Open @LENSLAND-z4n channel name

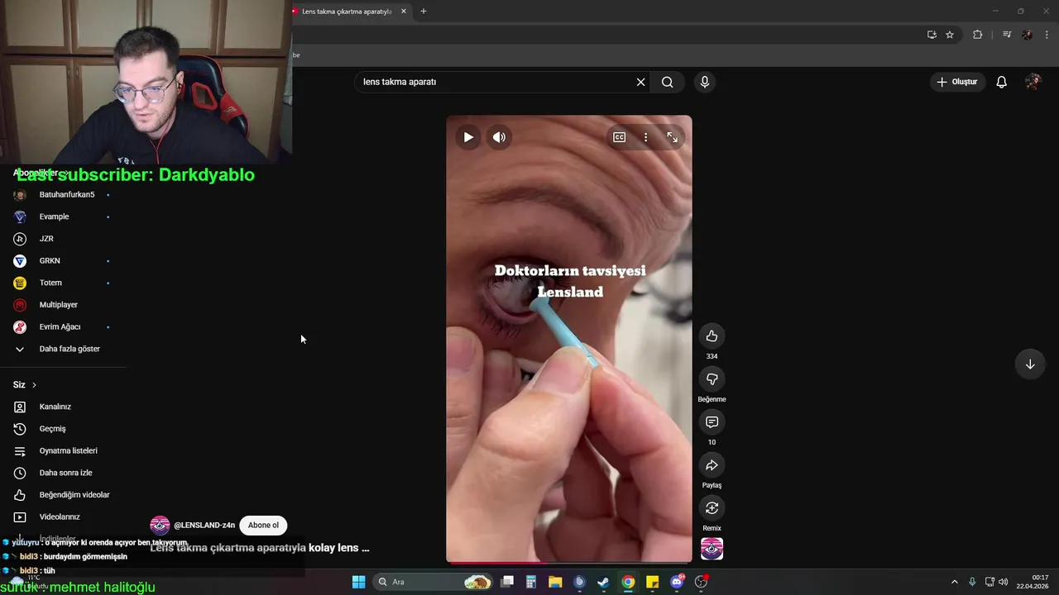tap(204, 526)
